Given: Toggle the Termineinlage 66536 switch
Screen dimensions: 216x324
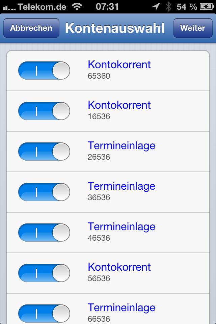Looking at the screenshot, I should [44, 314].
